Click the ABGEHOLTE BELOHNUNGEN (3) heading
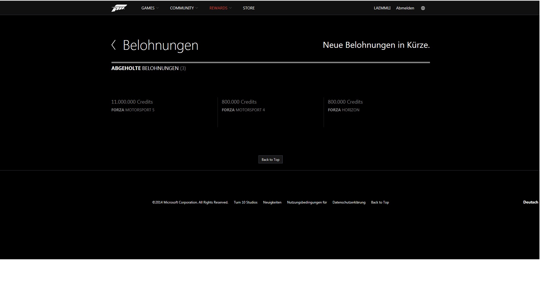Screen dimensions: 546x296 click(x=148, y=68)
